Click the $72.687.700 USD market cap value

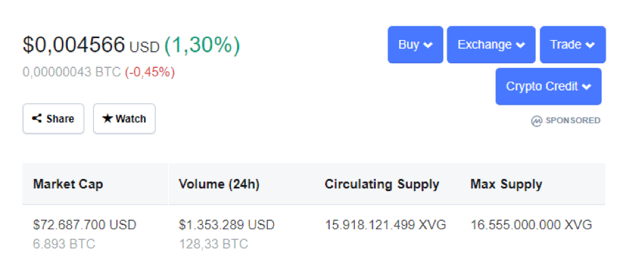84,225
